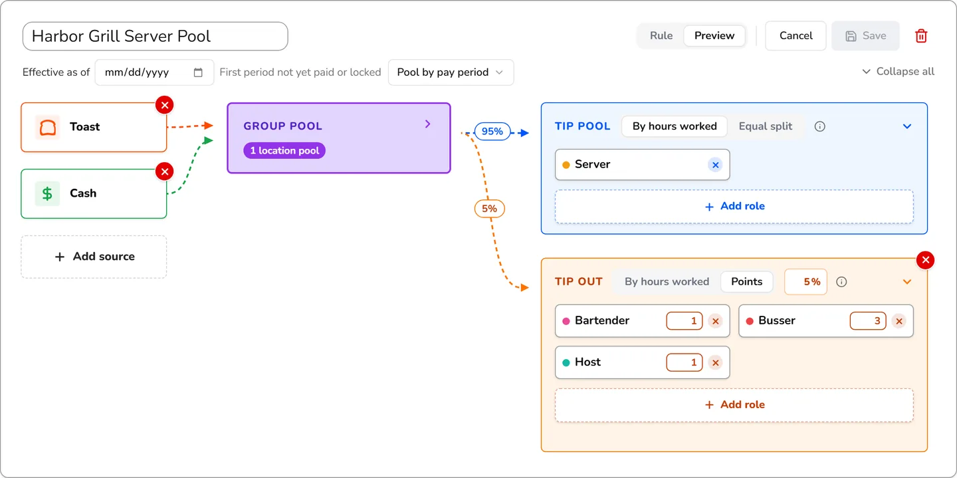This screenshot has width=957, height=478.
Task: Open calendar picker in effective date field
Action: point(198,72)
